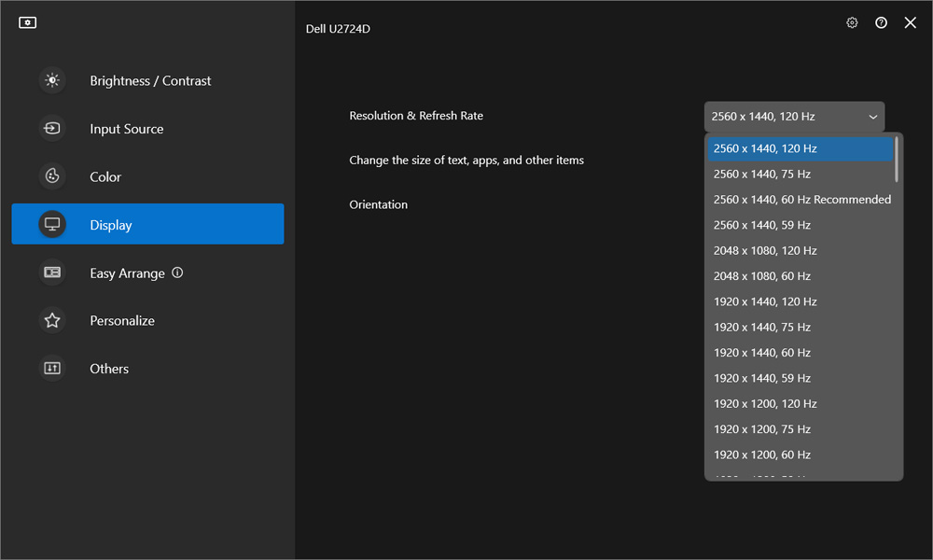Click the Dell U2724D monitor name
Screen dimensions: 933x560
coord(338,29)
